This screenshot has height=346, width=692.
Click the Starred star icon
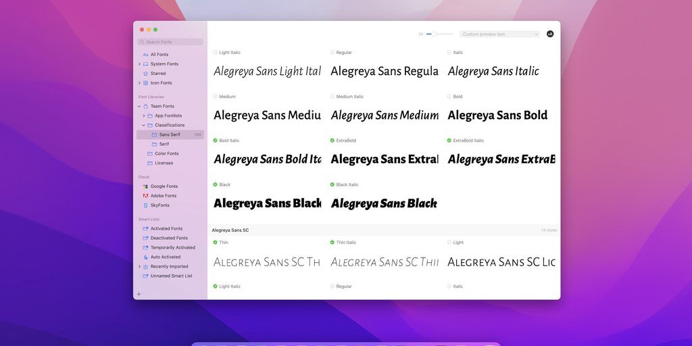(x=146, y=74)
